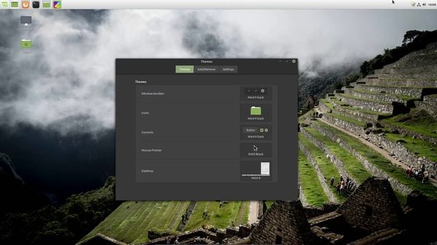Open the network tray icon
The width and height of the screenshot is (437, 245).
(x=419, y=4)
